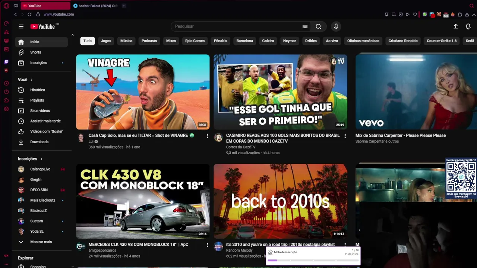Select the Podcasts filter chip
Screen dimensions: 477x268
(x=149, y=41)
